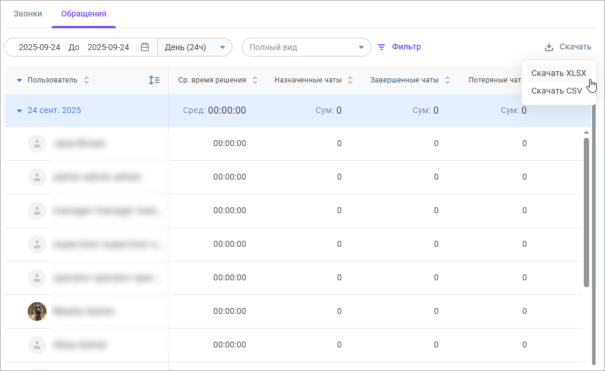Open the calendar date picker icon
The height and width of the screenshot is (371, 605).
coord(145,47)
